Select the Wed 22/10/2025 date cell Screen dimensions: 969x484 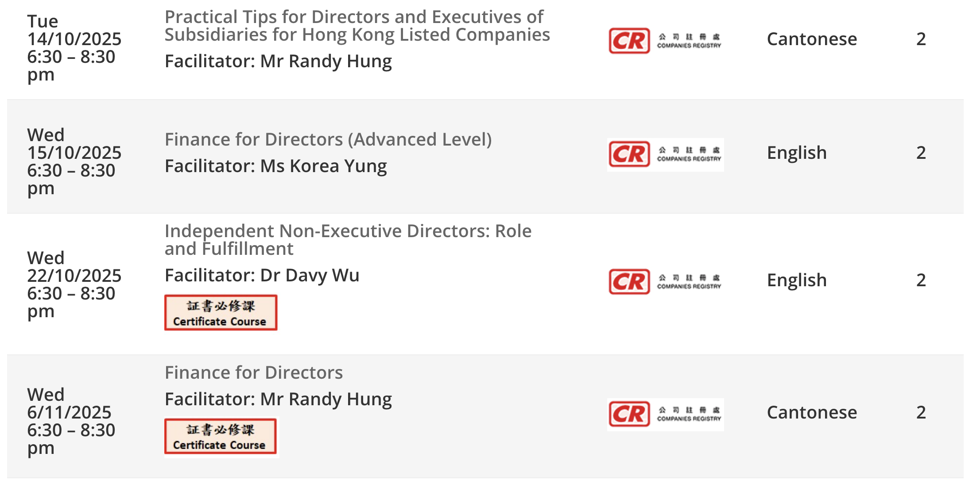[x=74, y=284]
